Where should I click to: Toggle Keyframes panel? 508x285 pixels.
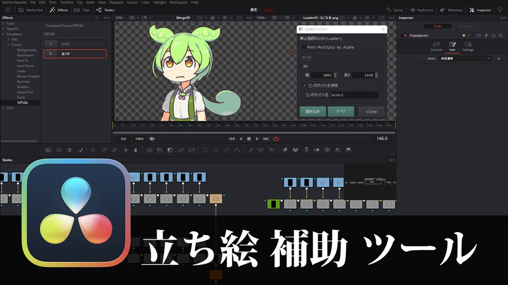(421, 10)
